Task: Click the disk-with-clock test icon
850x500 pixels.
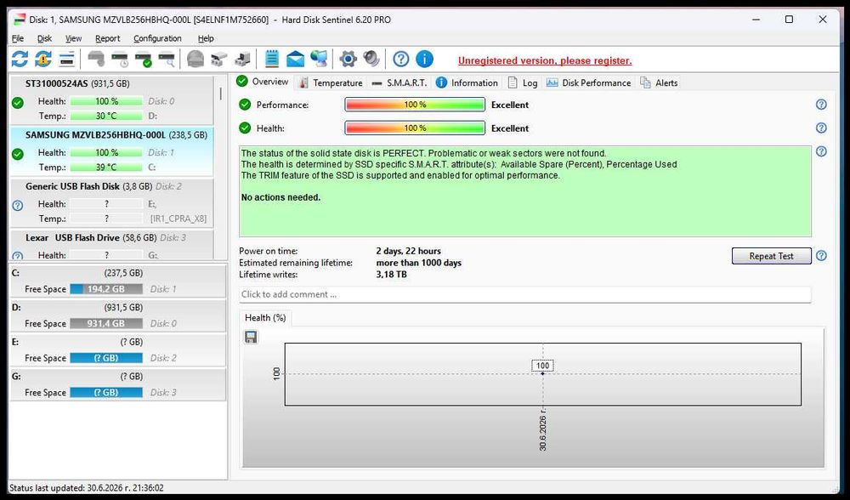Action: (x=119, y=60)
